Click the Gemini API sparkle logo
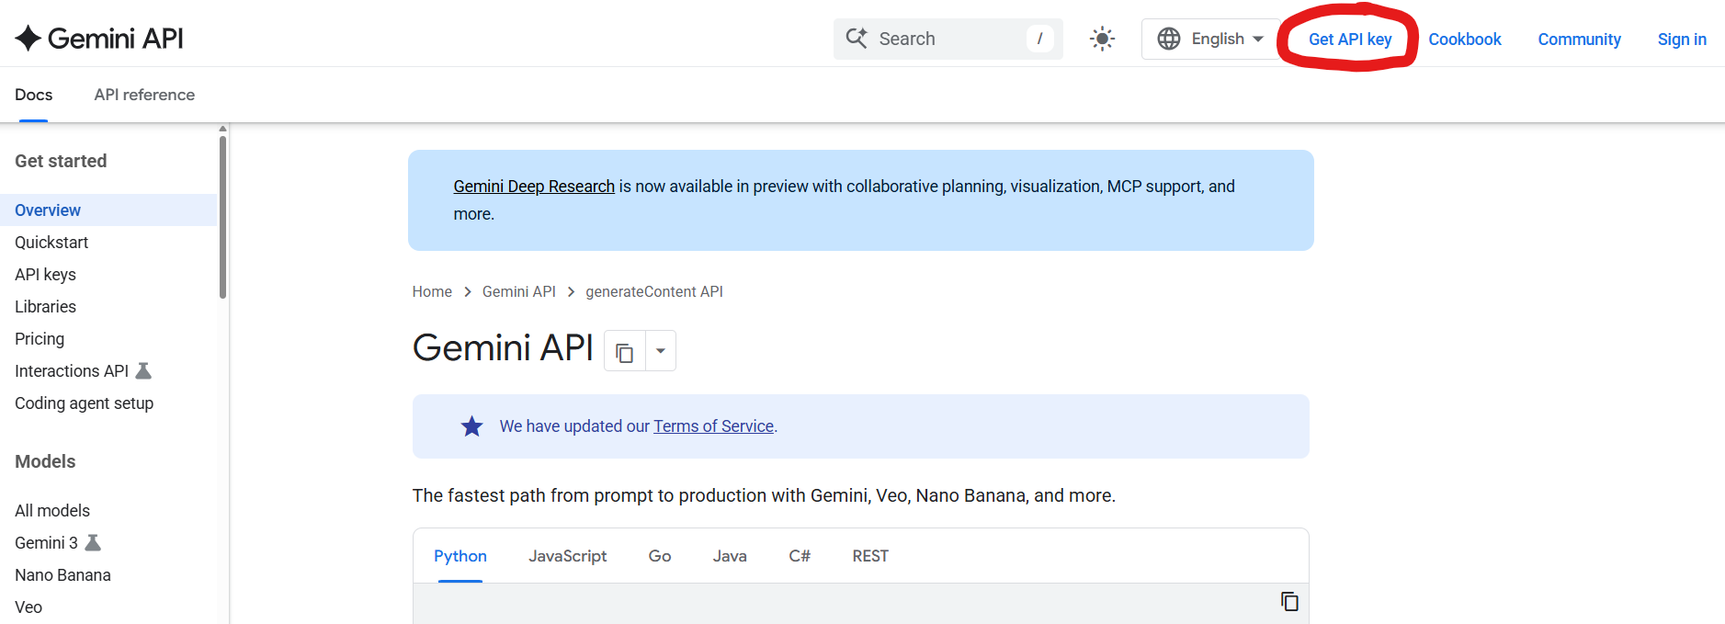The width and height of the screenshot is (1725, 624). click(28, 39)
